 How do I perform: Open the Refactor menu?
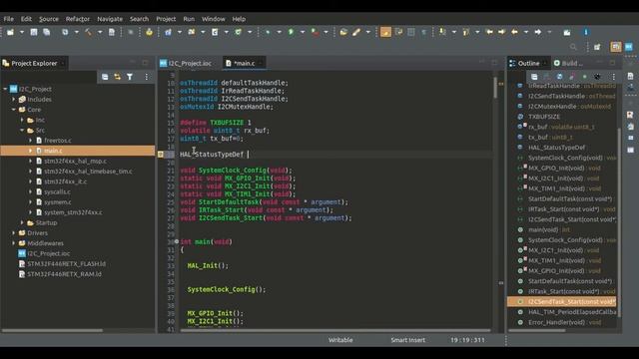(78, 19)
